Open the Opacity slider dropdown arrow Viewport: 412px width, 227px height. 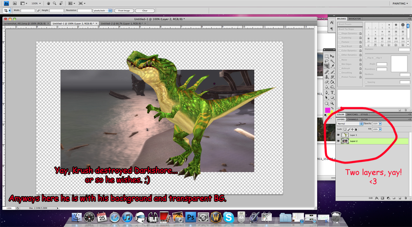pyautogui.click(x=380, y=124)
